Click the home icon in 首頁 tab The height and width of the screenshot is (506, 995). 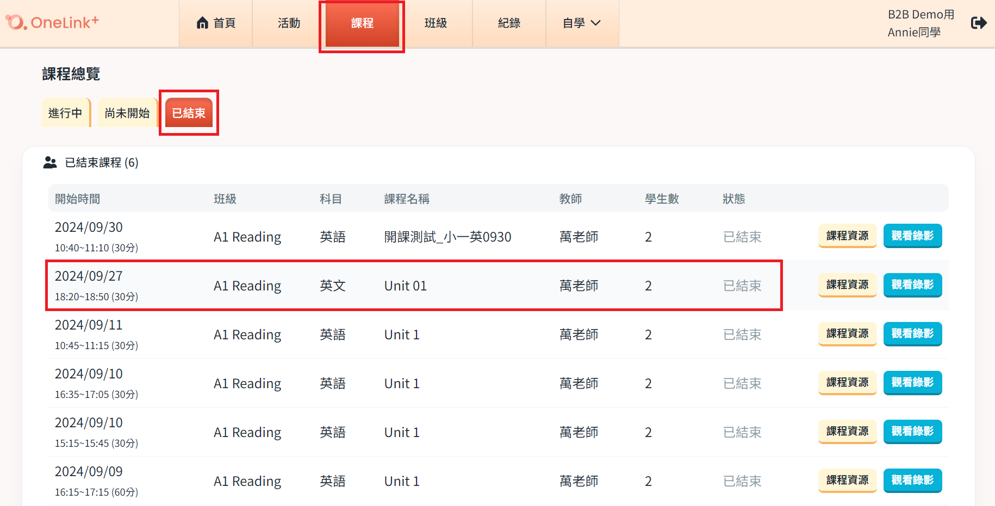[202, 23]
